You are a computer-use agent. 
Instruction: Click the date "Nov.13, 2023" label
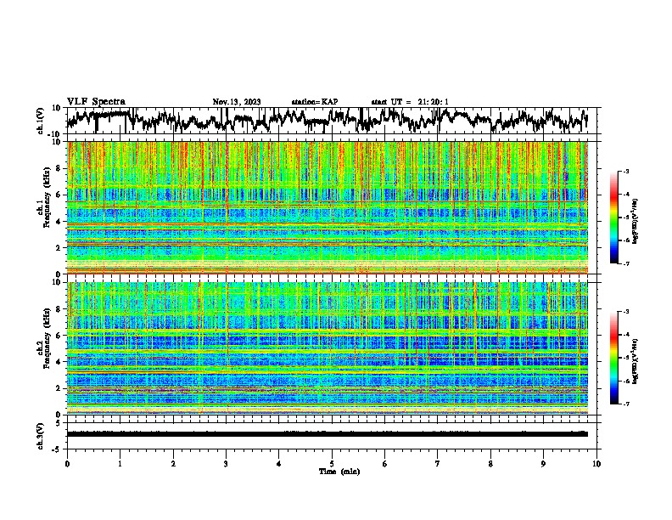237,102
